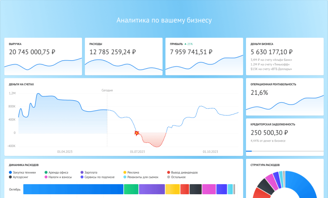Image resolution: width=328 pixels, height=198 pixels.
Task: Click the red cash gap warning marker
Action: click(136, 133)
